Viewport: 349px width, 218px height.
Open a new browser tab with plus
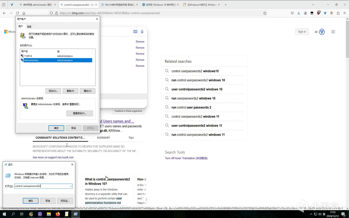click(225, 4)
